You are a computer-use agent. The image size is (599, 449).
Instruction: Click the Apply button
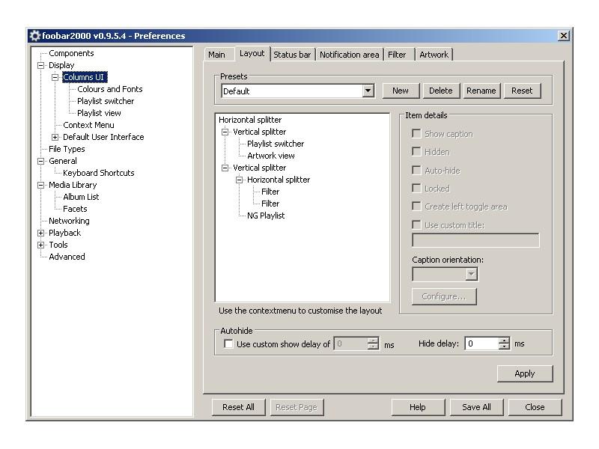pos(525,373)
